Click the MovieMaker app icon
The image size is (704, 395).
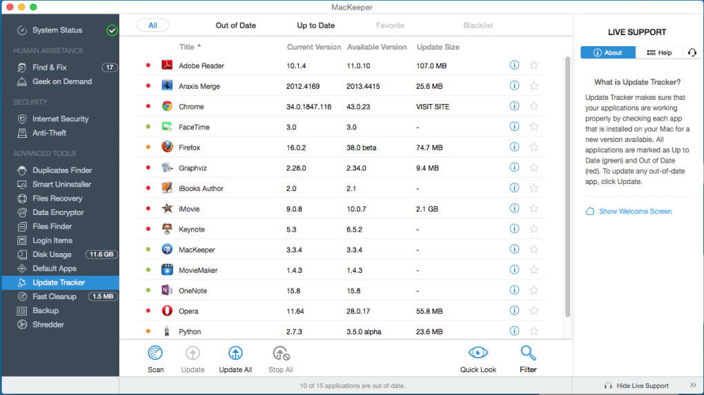tap(167, 270)
